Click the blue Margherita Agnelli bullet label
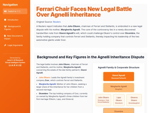 pos(48,84)
